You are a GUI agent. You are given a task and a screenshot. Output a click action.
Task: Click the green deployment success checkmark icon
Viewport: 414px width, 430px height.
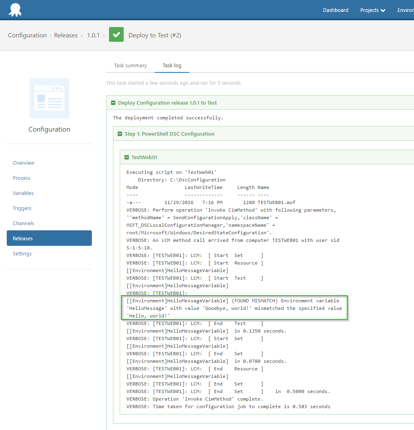pos(116,35)
